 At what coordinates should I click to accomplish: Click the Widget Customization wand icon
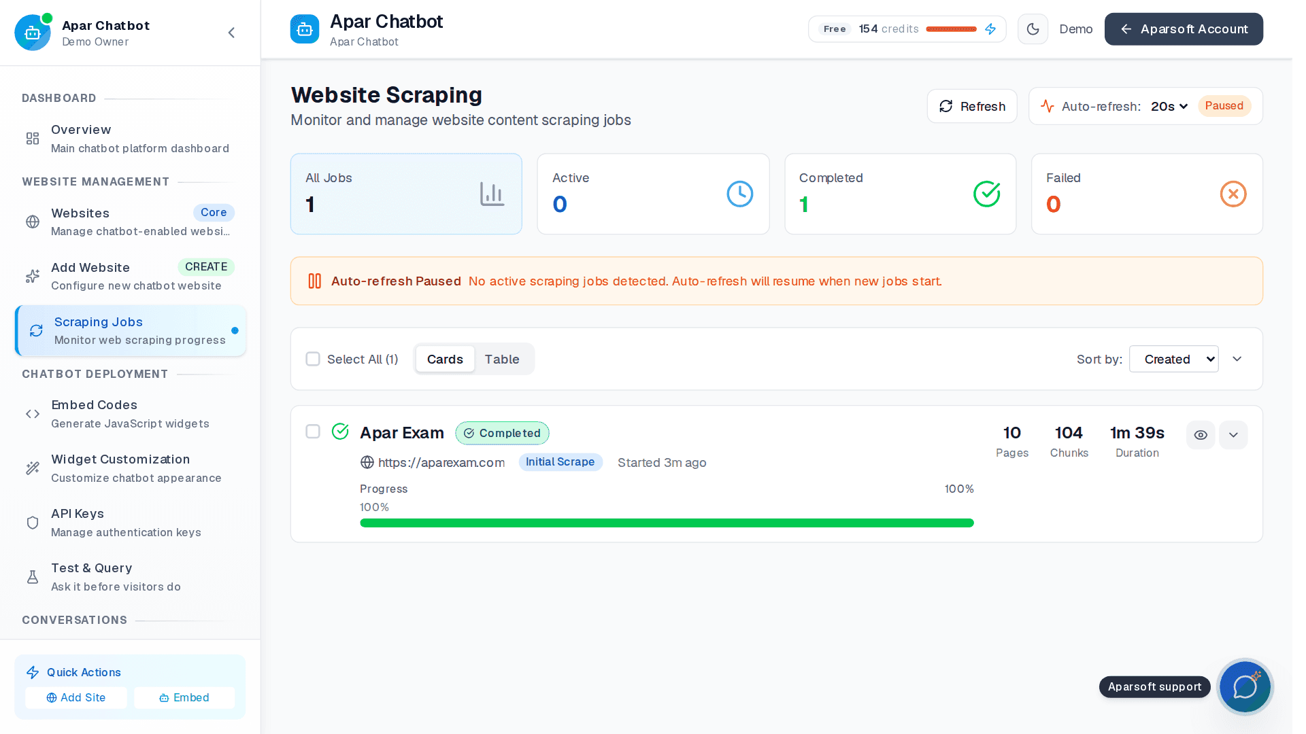pyautogui.click(x=33, y=468)
